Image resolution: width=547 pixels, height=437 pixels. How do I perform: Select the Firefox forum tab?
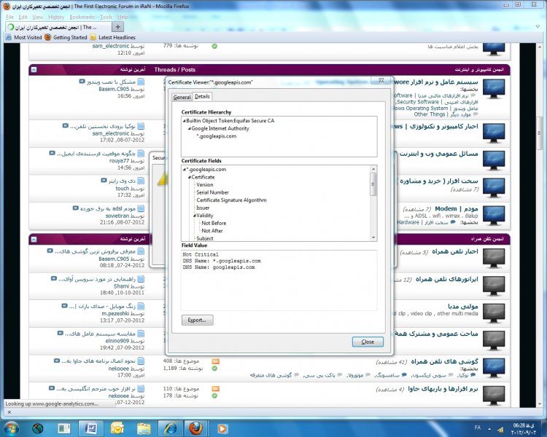(58, 27)
